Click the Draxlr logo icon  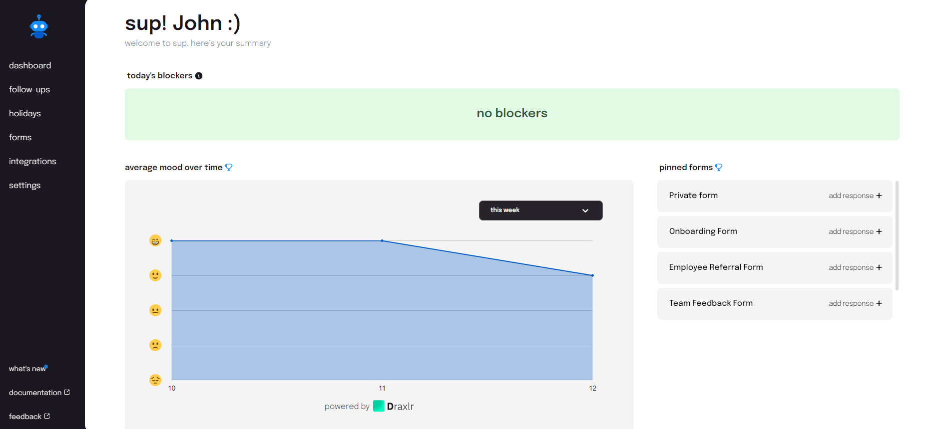(x=379, y=406)
